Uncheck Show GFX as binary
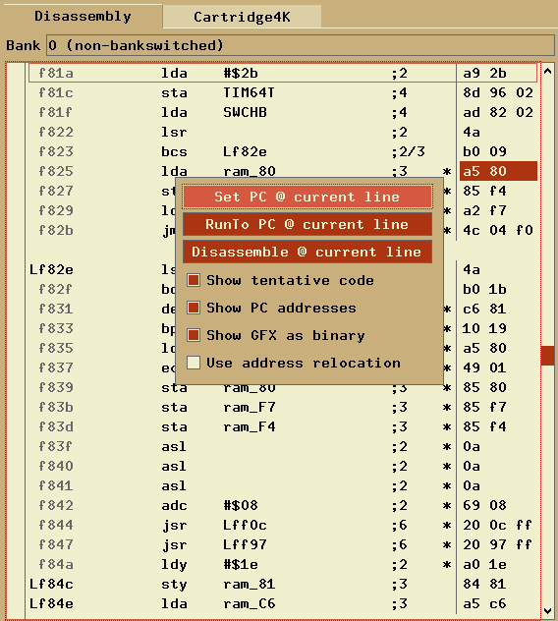 pos(194,335)
